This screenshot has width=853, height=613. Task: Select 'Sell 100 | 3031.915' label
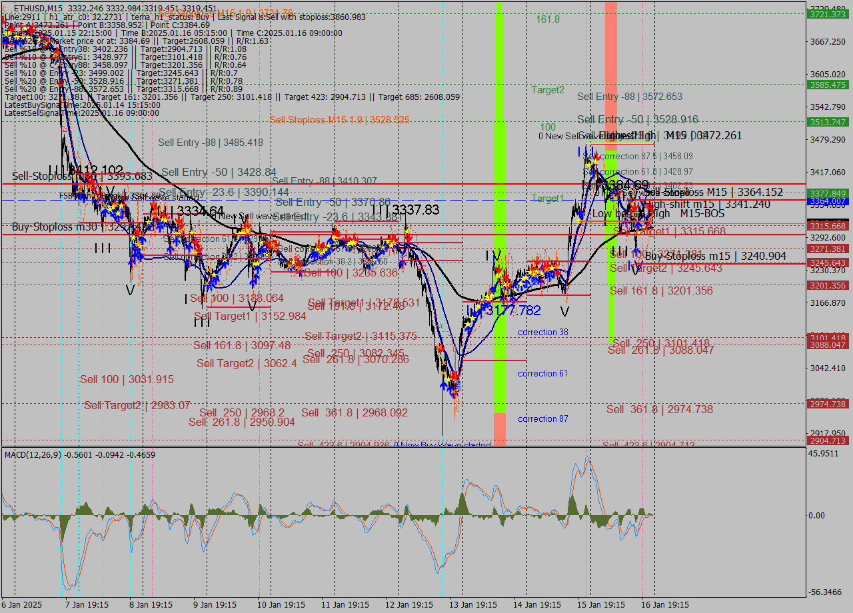tap(127, 379)
